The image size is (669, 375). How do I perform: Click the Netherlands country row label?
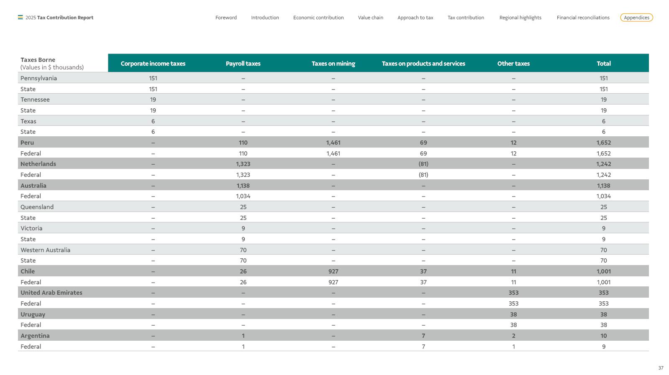38,164
